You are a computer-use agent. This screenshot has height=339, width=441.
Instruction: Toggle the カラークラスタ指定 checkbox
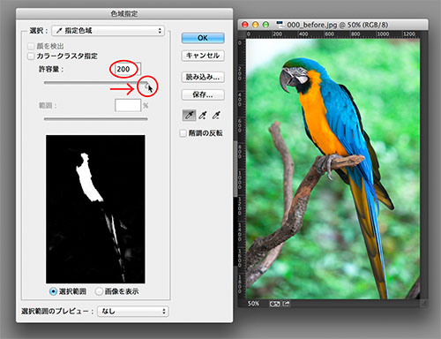[31, 56]
